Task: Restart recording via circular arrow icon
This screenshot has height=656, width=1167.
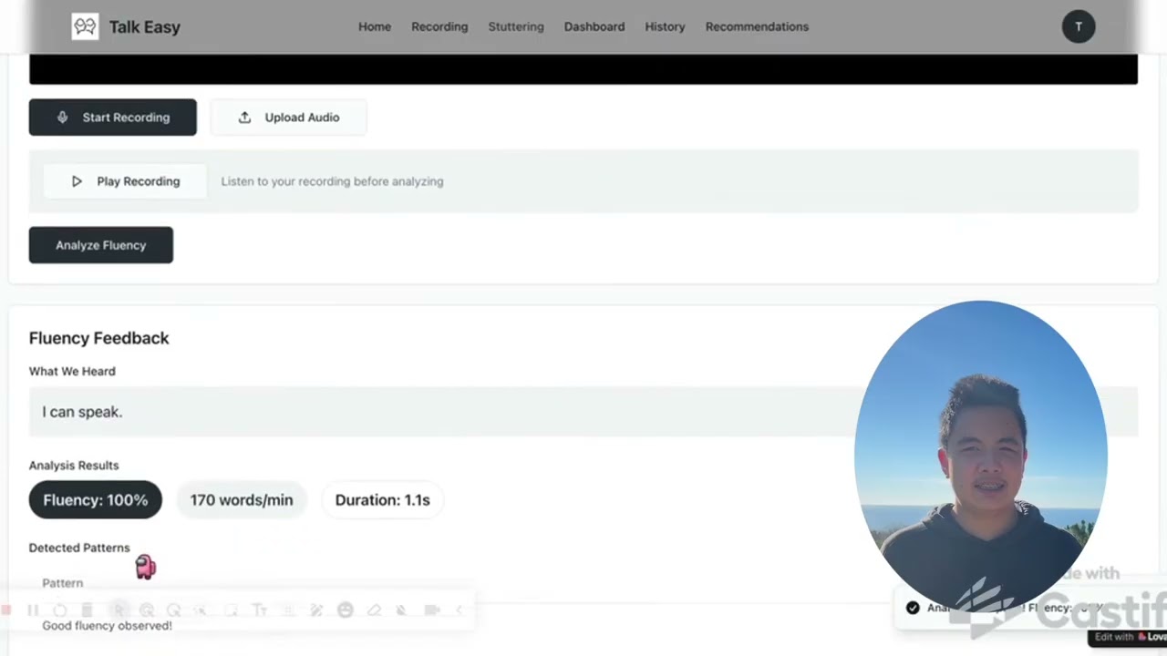Action: click(x=59, y=610)
